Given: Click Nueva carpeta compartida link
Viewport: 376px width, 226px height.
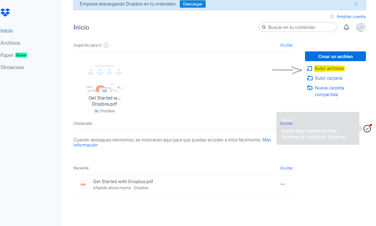Looking at the screenshot, I should pos(329,91).
